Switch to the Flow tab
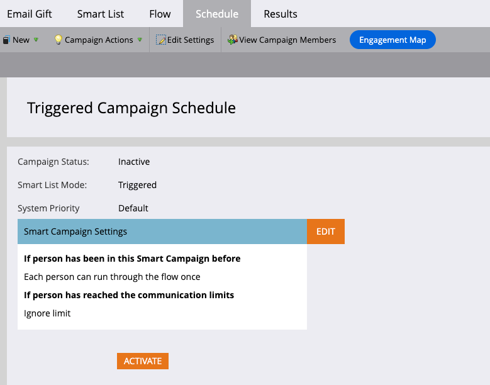 tap(160, 14)
